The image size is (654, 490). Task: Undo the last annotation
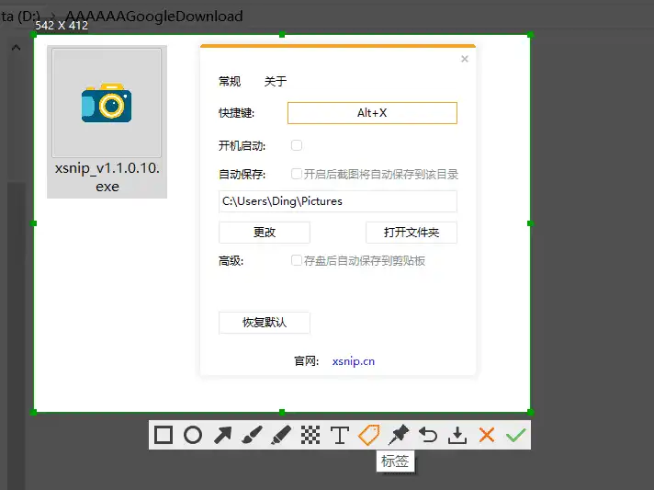click(x=428, y=435)
